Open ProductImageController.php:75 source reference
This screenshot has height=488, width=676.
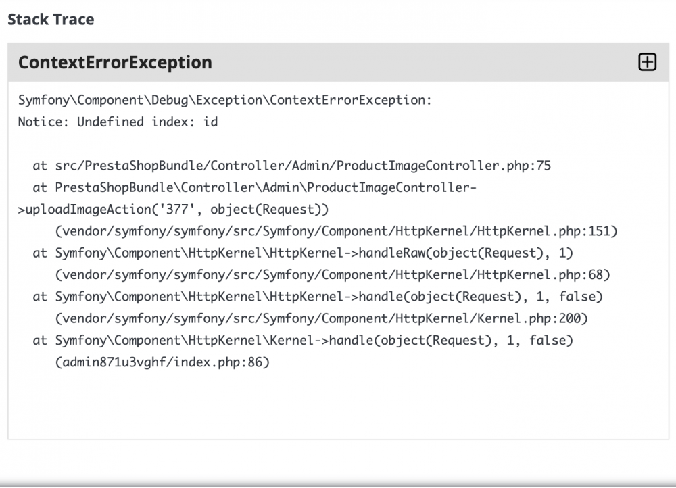point(303,166)
